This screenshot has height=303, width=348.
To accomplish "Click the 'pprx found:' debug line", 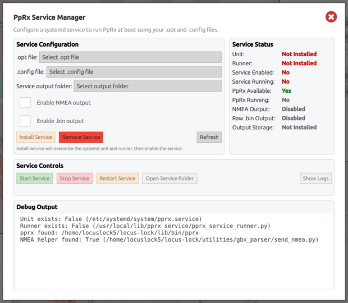I will point(109,233).
